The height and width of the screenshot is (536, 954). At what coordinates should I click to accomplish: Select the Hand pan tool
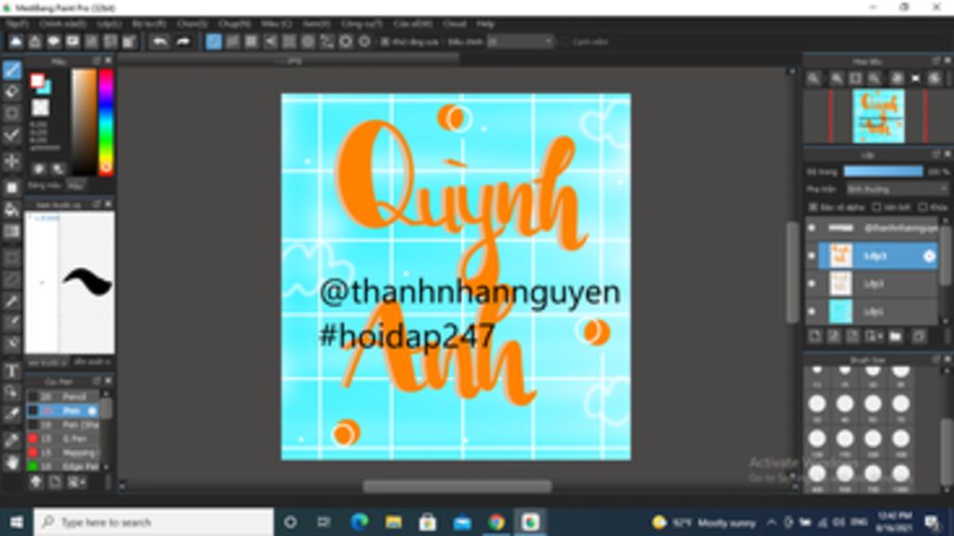click(11, 463)
